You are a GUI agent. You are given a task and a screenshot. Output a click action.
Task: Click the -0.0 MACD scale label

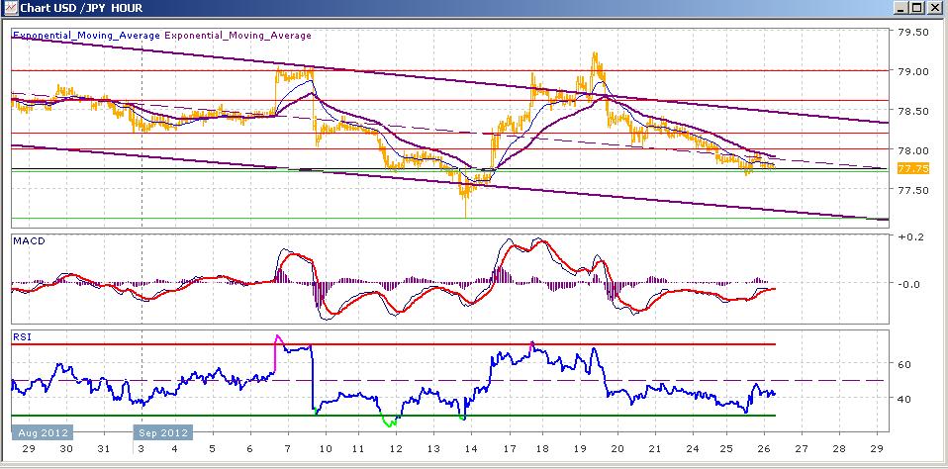[x=910, y=284]
